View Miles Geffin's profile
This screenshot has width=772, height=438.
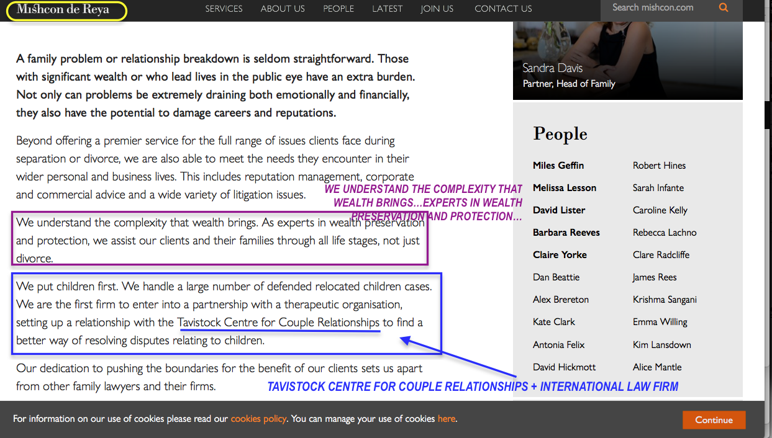(558, 166)
